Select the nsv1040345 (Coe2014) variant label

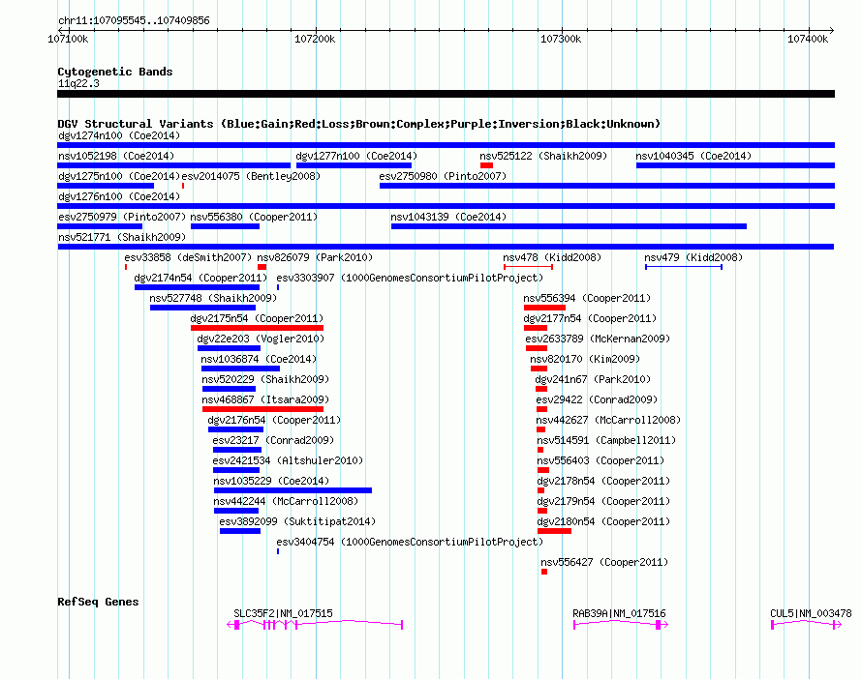coord(693,156)
